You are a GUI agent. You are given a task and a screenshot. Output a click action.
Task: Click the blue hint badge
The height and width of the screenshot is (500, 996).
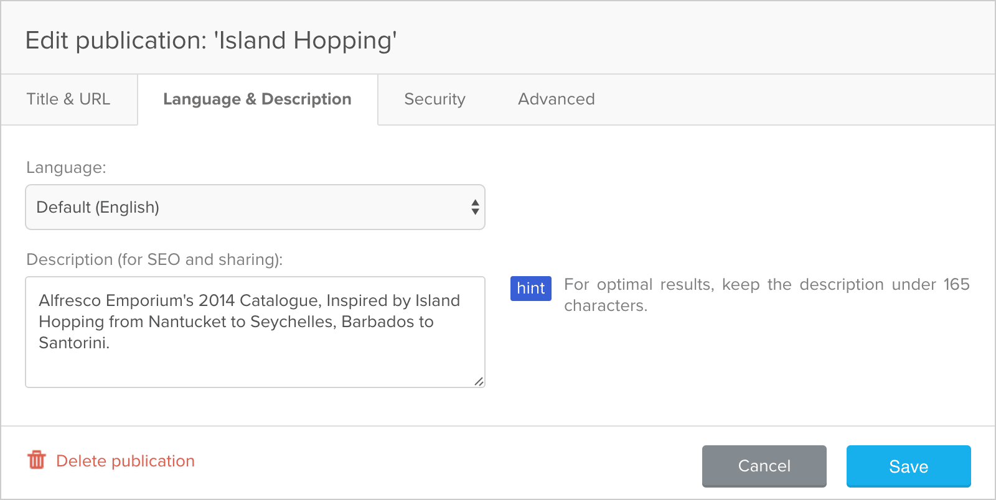[x=530, y=289]
